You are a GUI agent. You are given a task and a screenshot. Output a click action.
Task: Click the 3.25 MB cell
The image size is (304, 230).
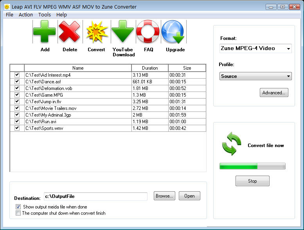[150, 102]
